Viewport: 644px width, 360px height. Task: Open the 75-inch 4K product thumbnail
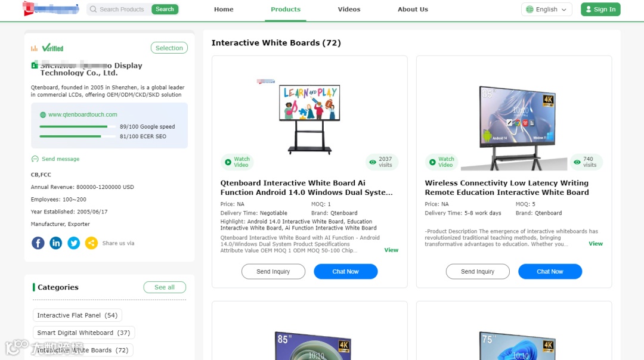(x=518, y=345)
